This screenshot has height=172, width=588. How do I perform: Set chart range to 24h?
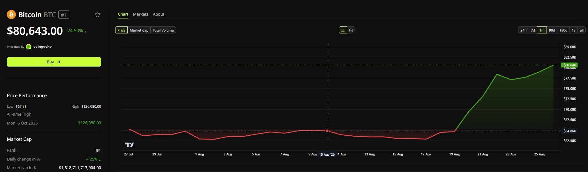523,30
